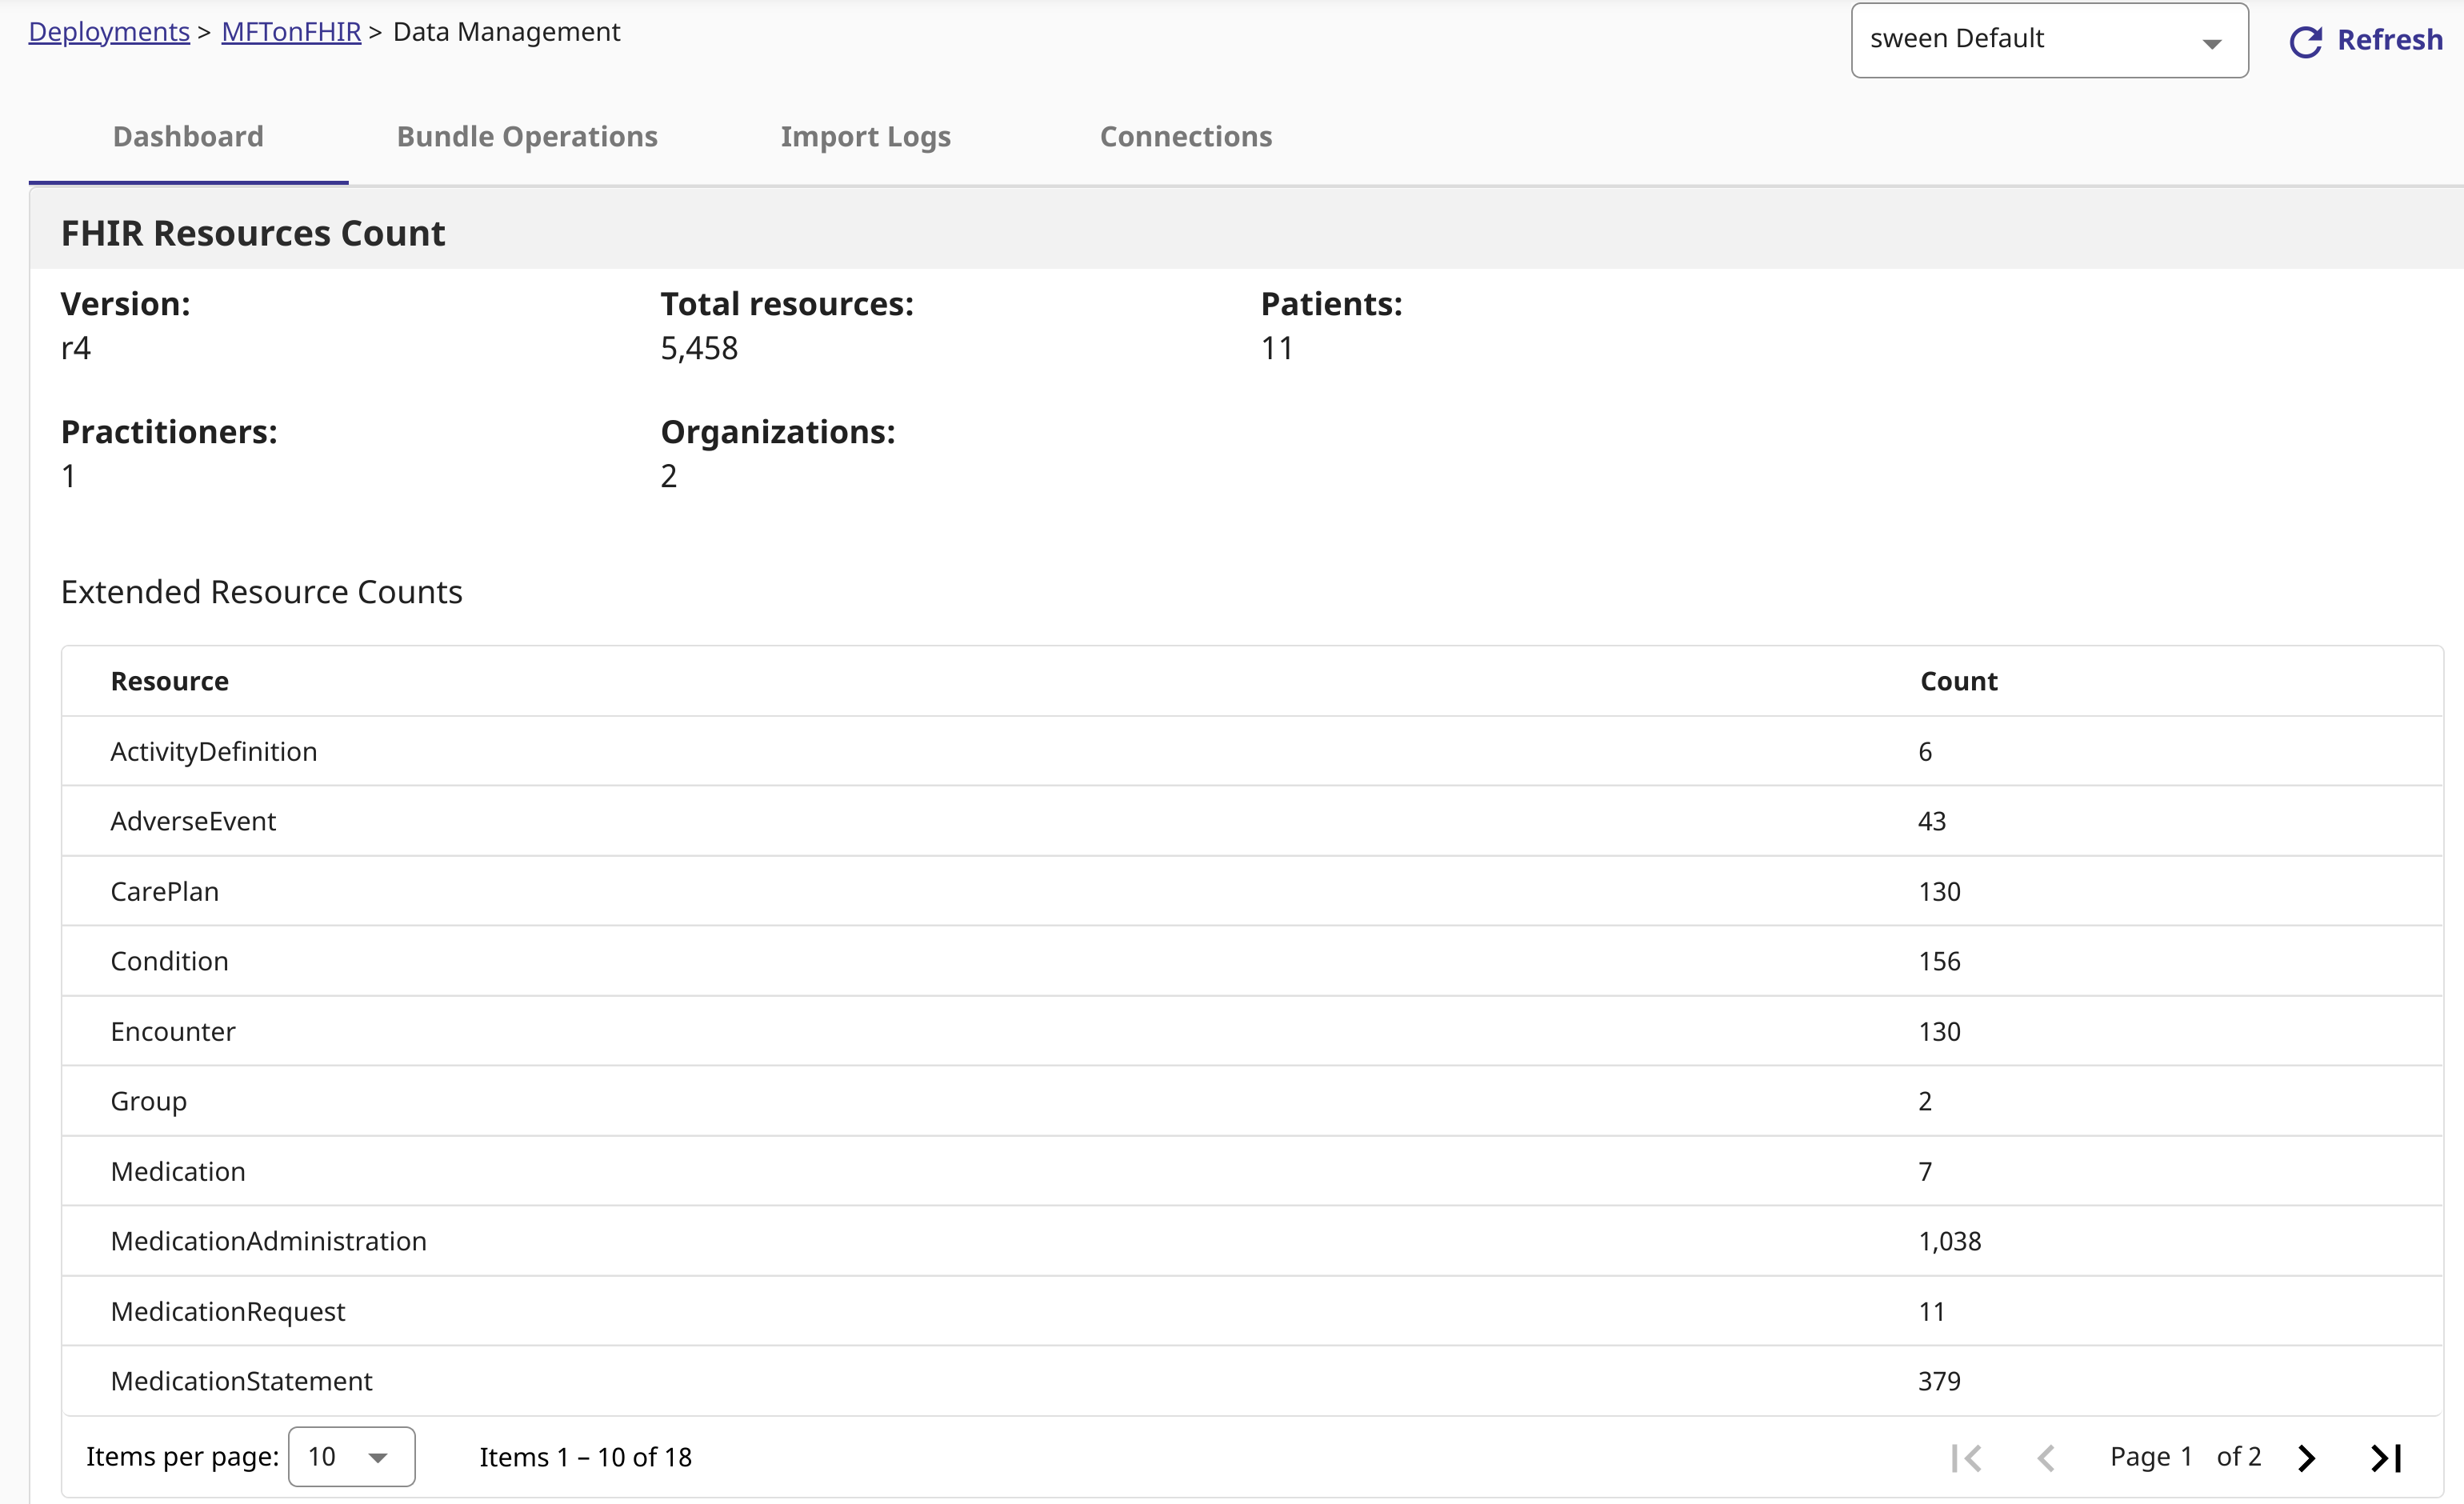The image size is (2464, 1504).
Task: Follow the Deployments breadcrumb link
Action: [109, 32]
